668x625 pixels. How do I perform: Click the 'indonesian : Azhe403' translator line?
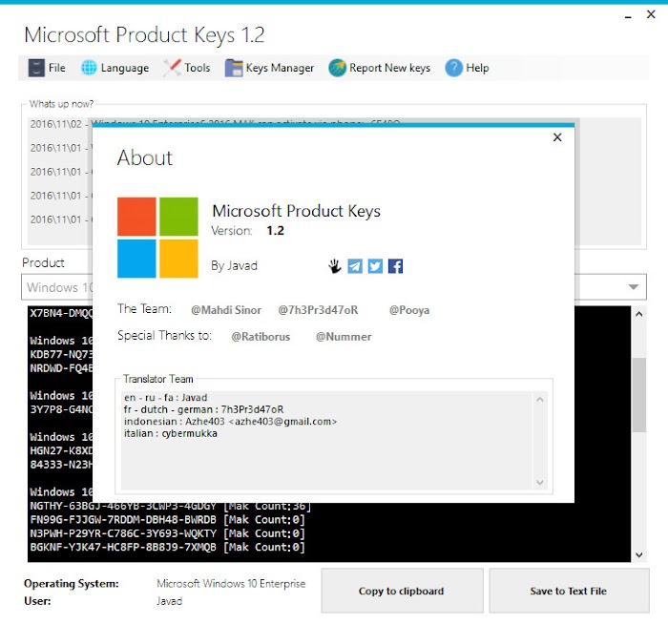pyautogui.click(x=231, y=422)
